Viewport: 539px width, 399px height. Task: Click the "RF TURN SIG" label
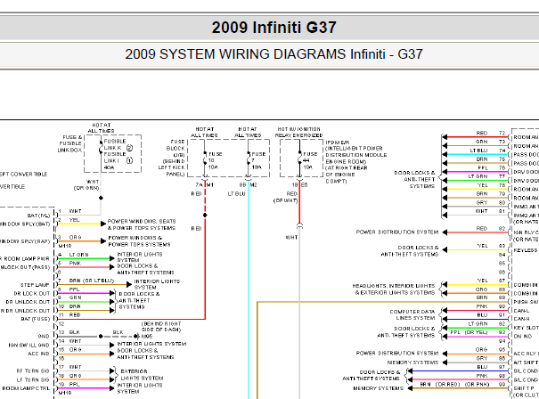pos(33,371)
